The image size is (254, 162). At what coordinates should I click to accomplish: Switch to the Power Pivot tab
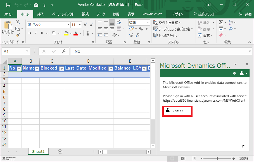(x=152, y=14)
